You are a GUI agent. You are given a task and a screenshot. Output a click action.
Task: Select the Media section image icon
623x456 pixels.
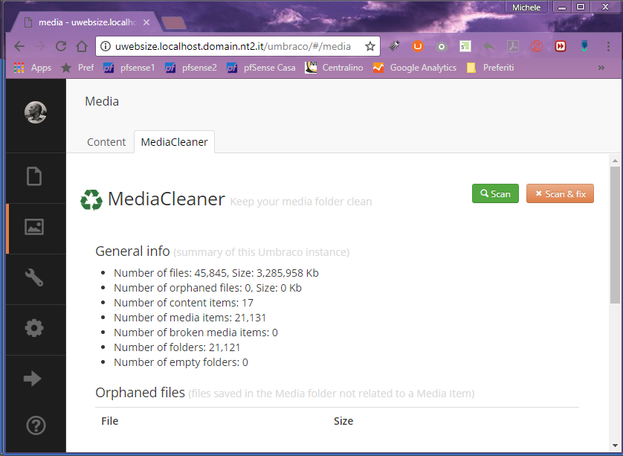pos(34,227)
